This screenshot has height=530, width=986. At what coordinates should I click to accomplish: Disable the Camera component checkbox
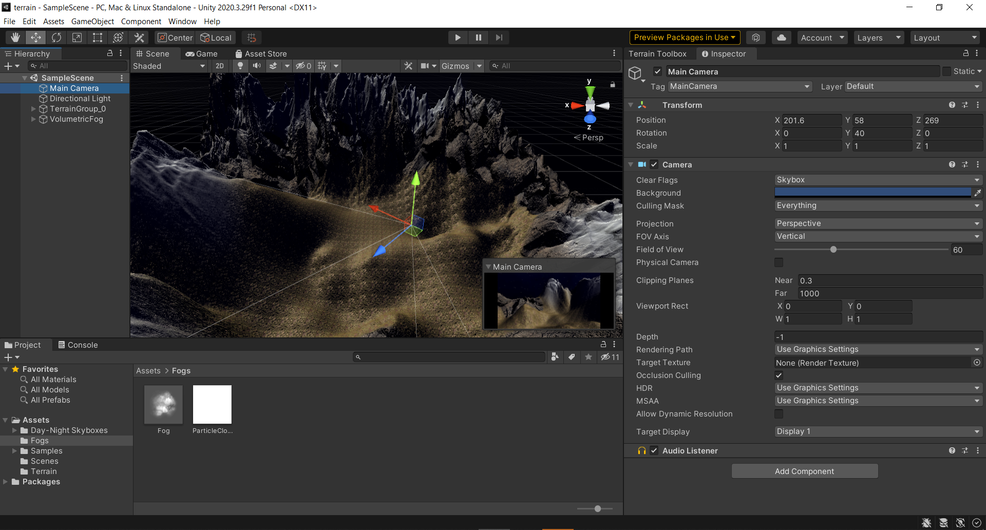point(654,164)
